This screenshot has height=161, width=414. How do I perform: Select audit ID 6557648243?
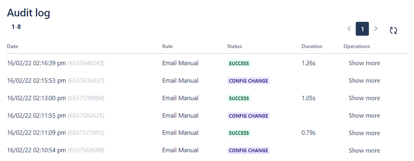(86, 63)
